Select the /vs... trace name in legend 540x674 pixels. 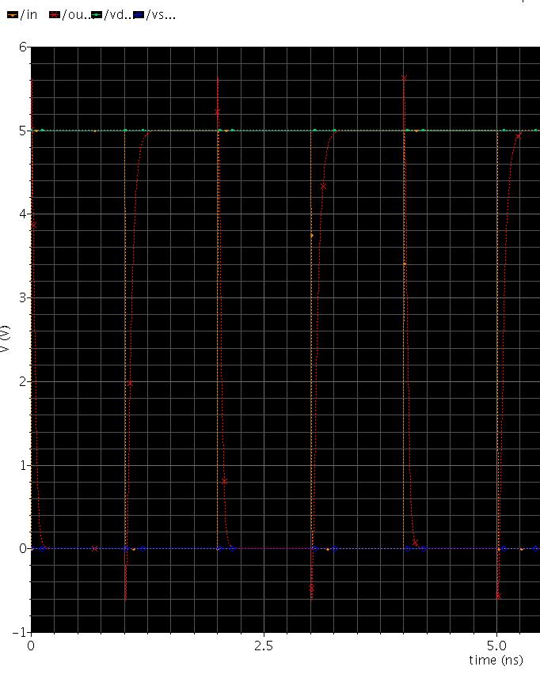pos(161,14)
